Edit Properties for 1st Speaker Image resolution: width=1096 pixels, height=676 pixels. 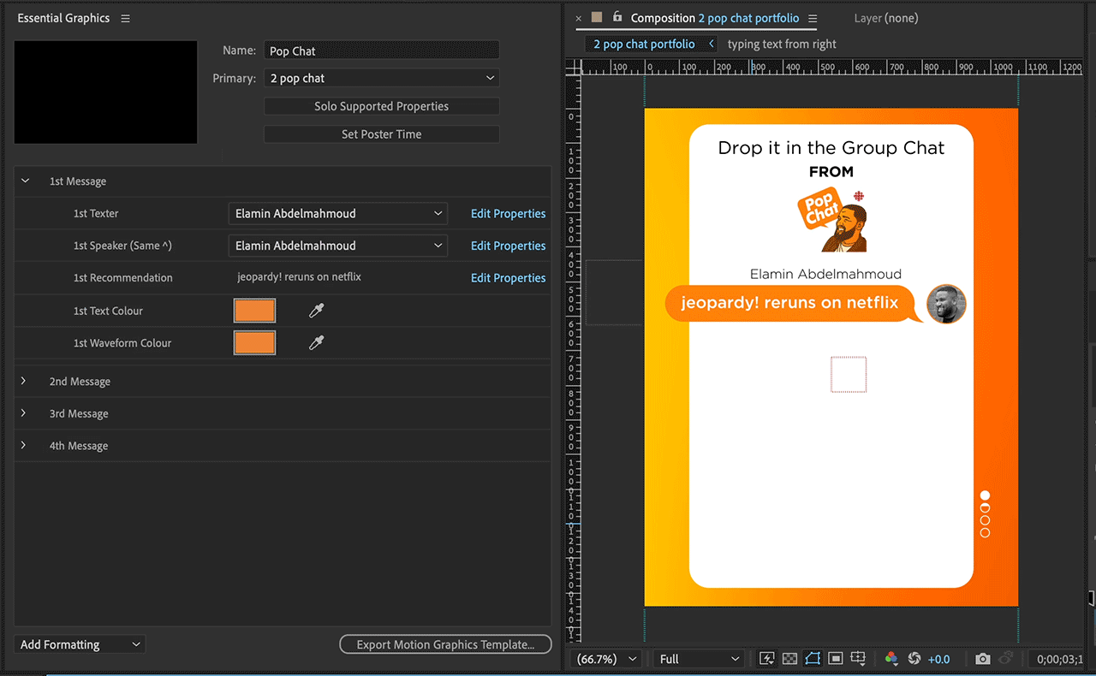tap(508, 246)
